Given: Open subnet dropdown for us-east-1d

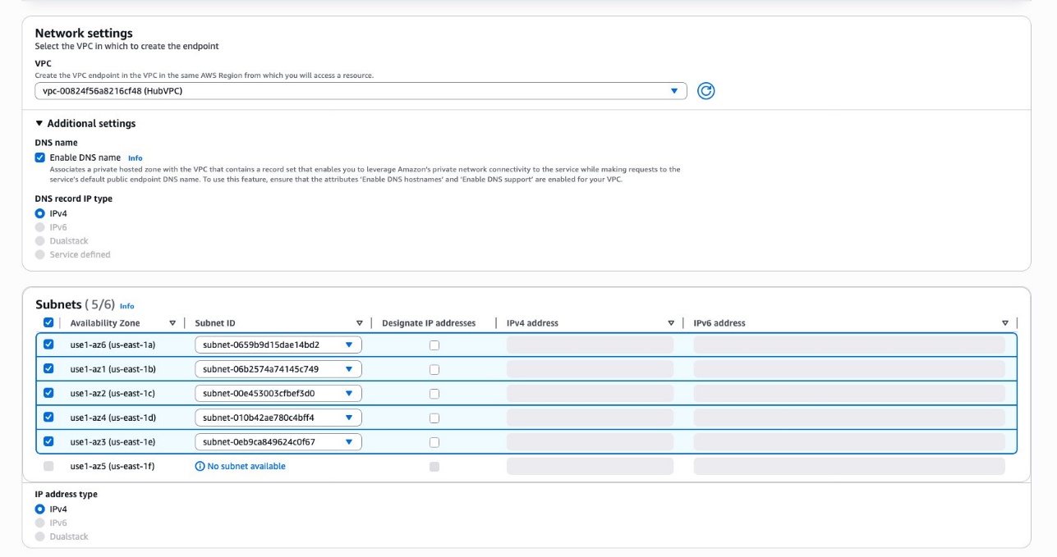Looking at the screenshot, I should pyautogui.click(x=278, y=418).
